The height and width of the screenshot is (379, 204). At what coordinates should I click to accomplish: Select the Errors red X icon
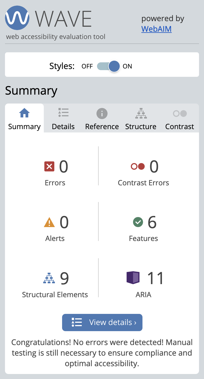[49, 166]
